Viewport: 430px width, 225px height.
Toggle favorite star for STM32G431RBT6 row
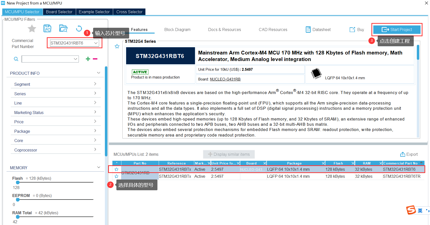tap(116, 169)
